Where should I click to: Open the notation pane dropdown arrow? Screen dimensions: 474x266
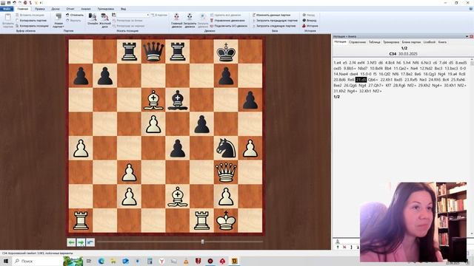[x=467, y=36]
